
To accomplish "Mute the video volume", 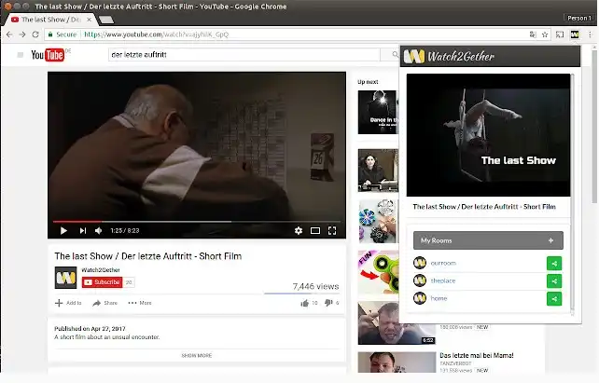I will click(x=99, y=230).
